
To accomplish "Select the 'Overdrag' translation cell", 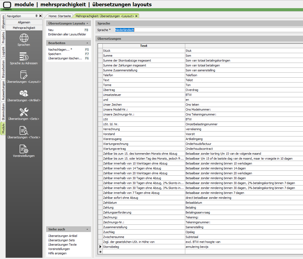I will [x=244, y=90].
